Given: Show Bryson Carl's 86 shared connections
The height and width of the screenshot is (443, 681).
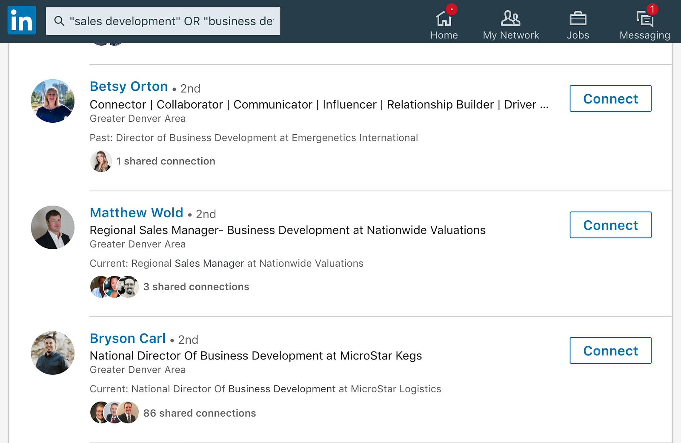Looking at the screenshot, I should [199, 413].
